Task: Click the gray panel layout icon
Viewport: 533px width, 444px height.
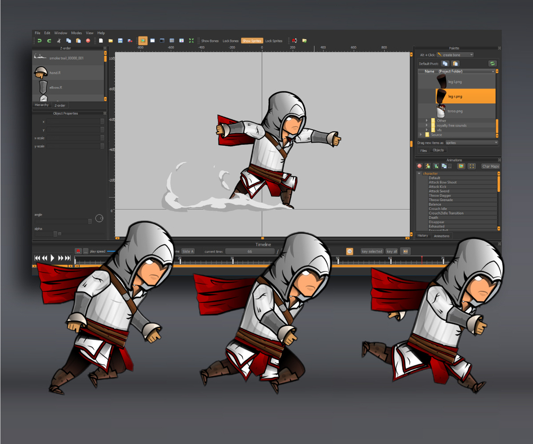Action: (x=172, y=41)
